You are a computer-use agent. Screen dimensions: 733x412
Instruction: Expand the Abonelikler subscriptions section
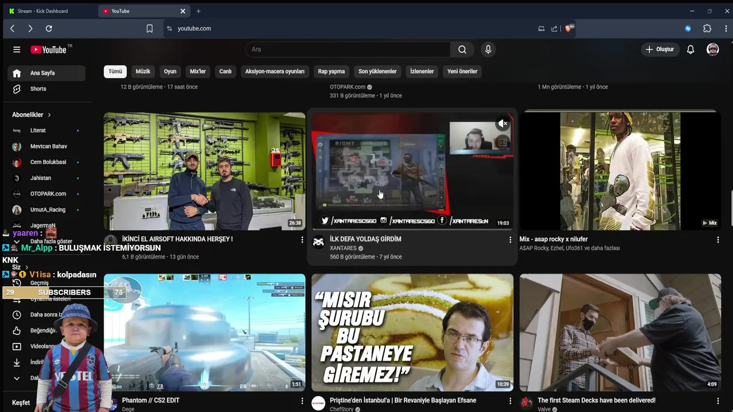pyautogui.click(x=31, y=115)
